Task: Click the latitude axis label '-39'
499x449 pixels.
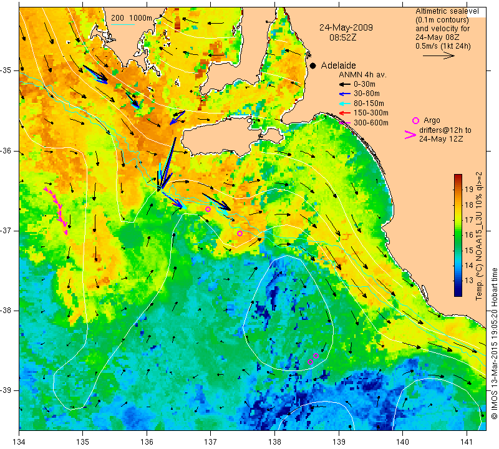Action: [6, 390]
